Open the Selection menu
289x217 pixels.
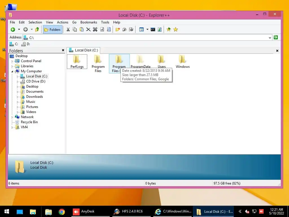pos(35,22)
